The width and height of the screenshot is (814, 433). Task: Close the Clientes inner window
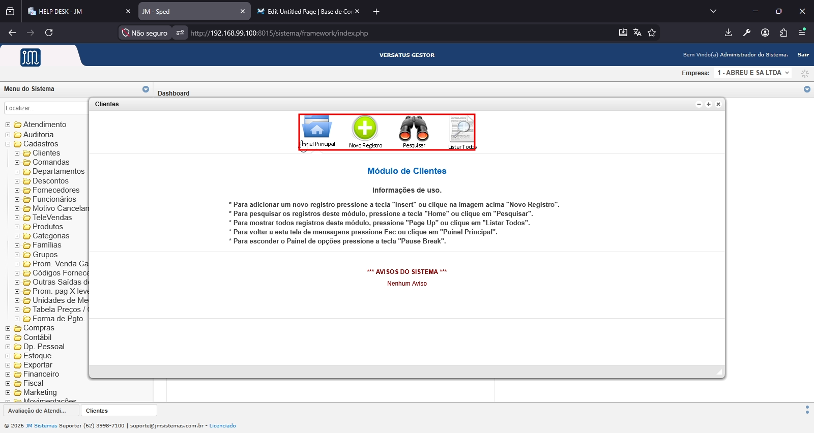pos(718,104)
